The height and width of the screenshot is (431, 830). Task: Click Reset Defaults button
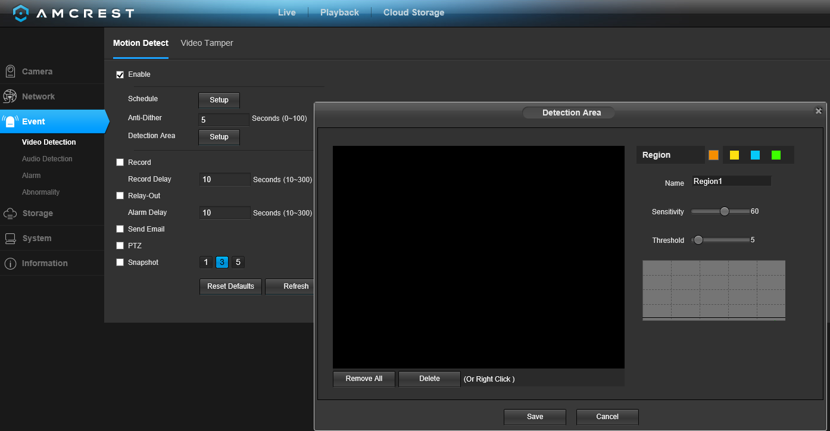pyautogui.click(x=230, y=286)
